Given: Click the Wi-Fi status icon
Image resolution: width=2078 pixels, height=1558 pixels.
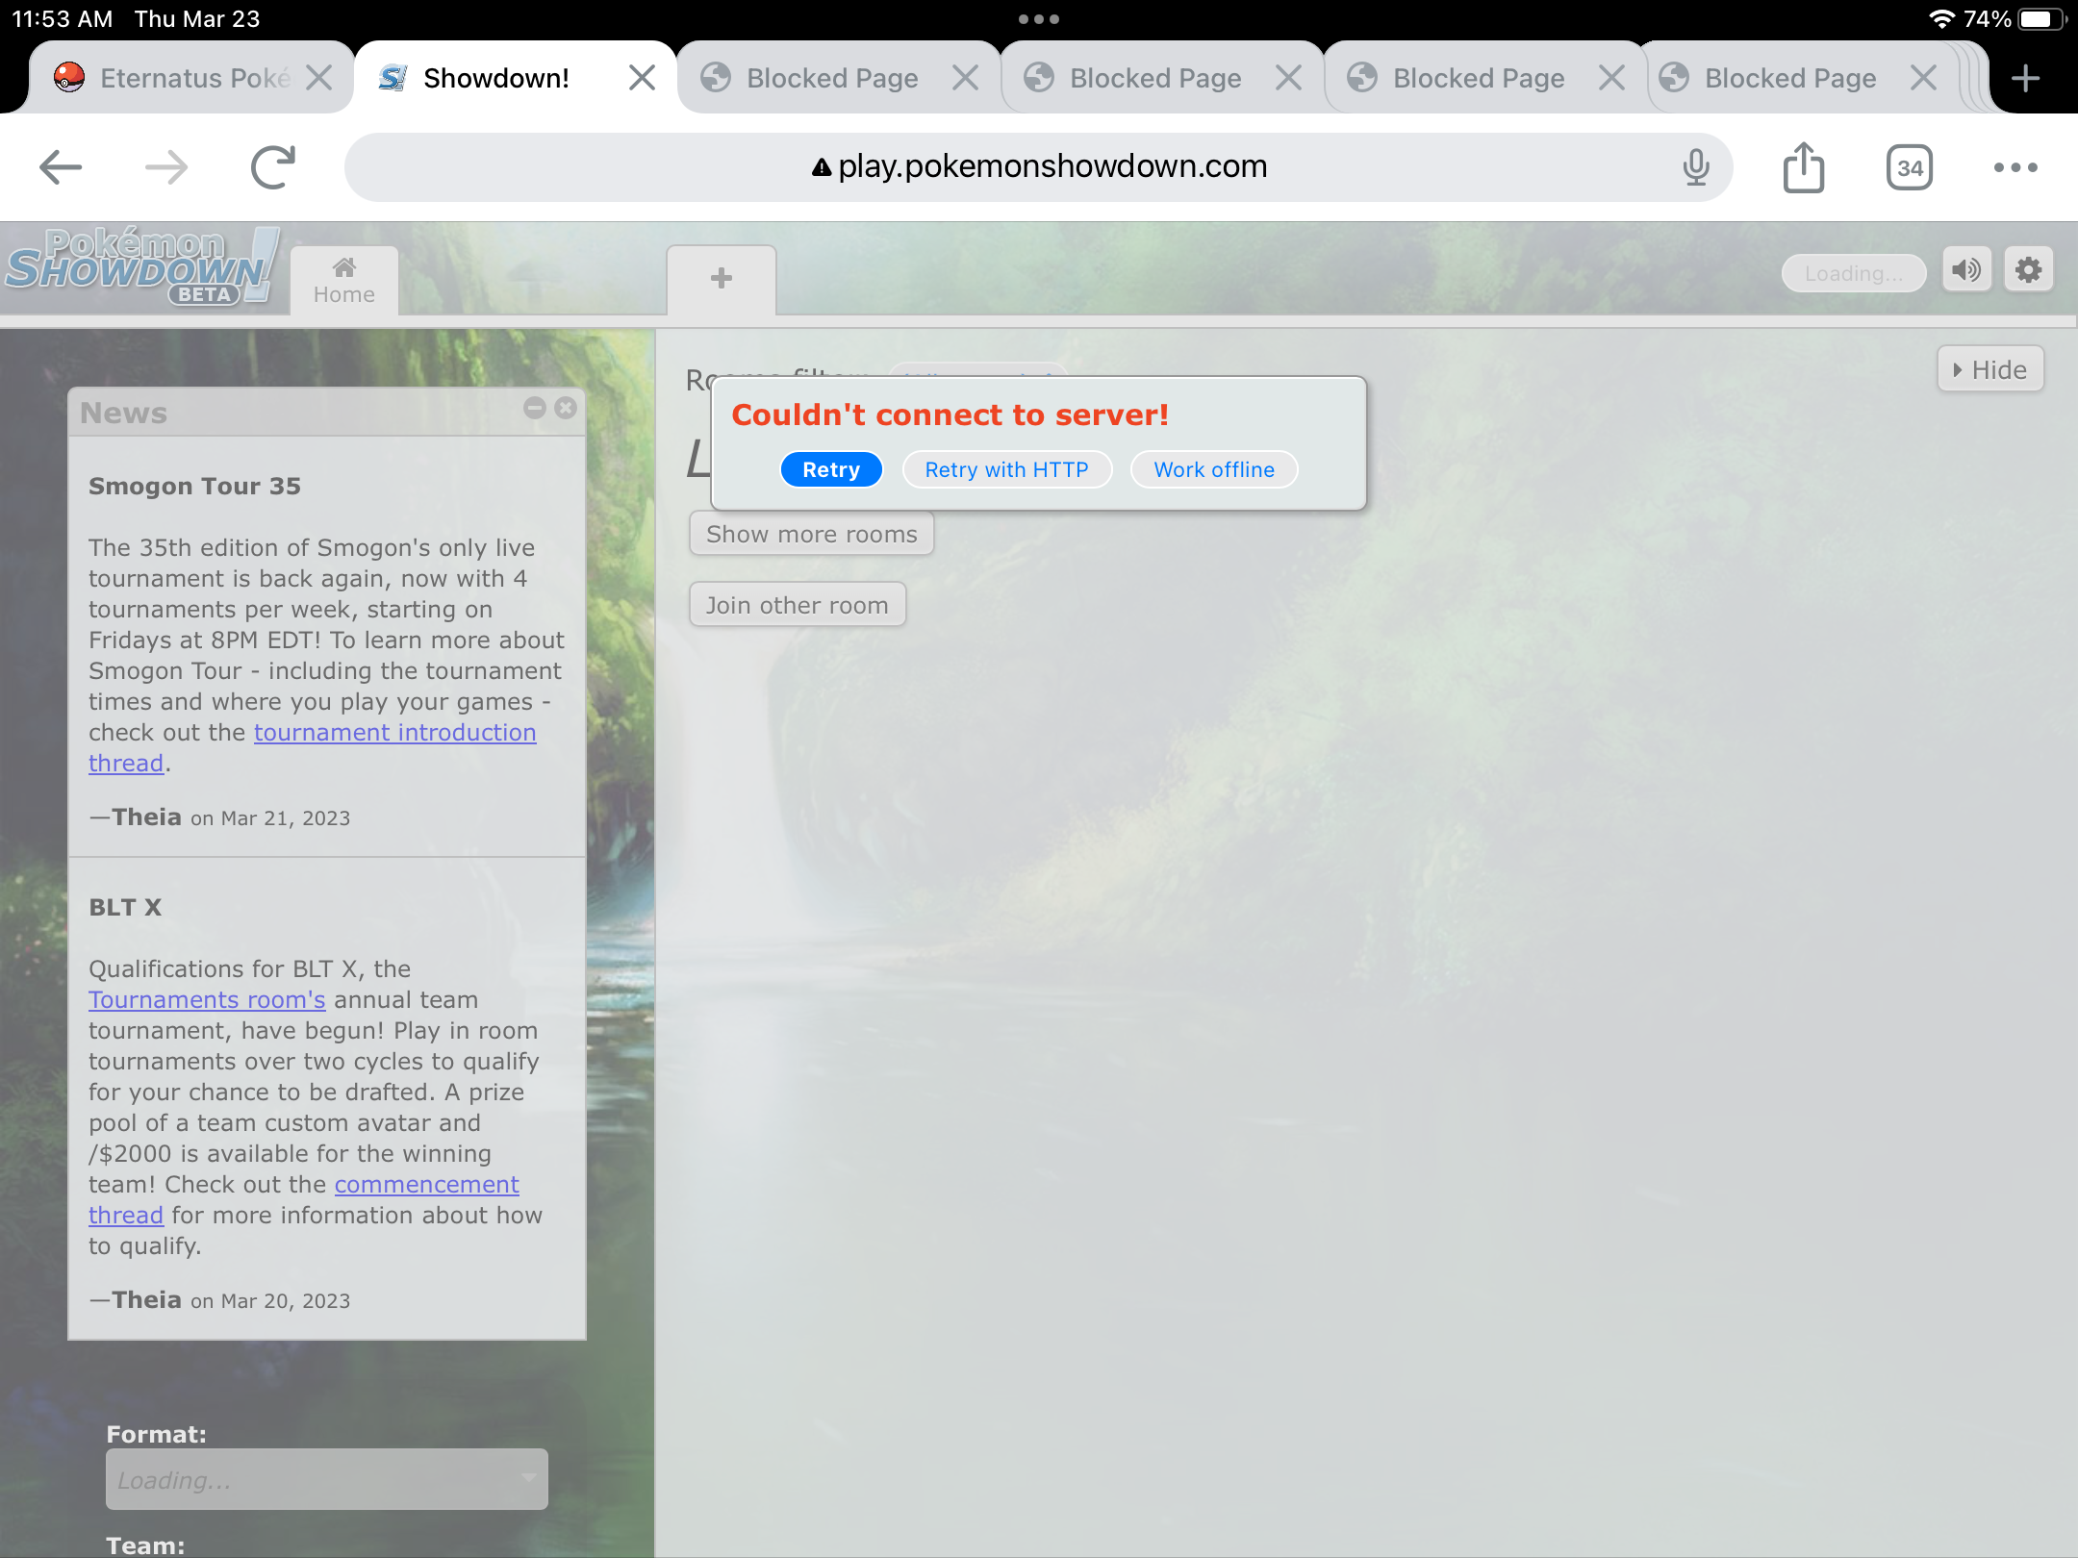Looking at the screenshot, I should tap(1941, 19).
